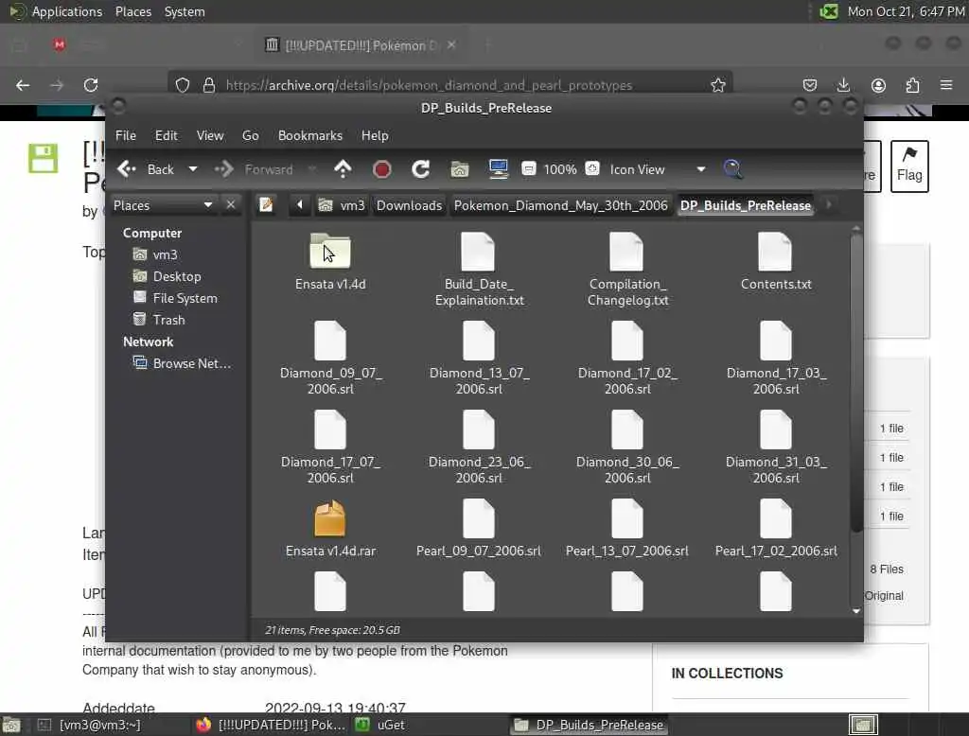Viewport: 969px width, 736px height.
Task: Go to Pokemon_Diamond_May_30th_2006 path segment
Action: [560, 205]
